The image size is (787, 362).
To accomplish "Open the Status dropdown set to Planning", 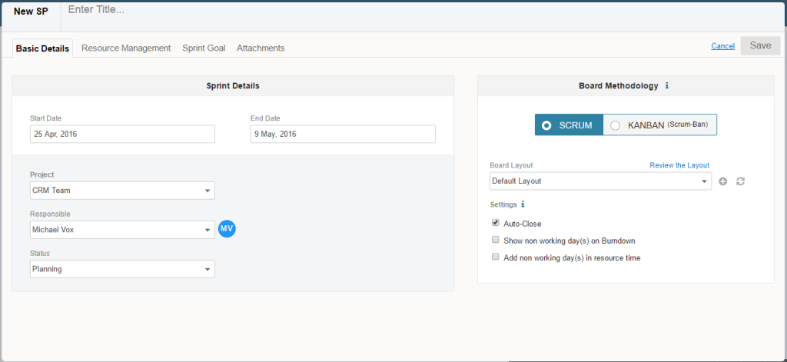I will click(x=122, y=269).
